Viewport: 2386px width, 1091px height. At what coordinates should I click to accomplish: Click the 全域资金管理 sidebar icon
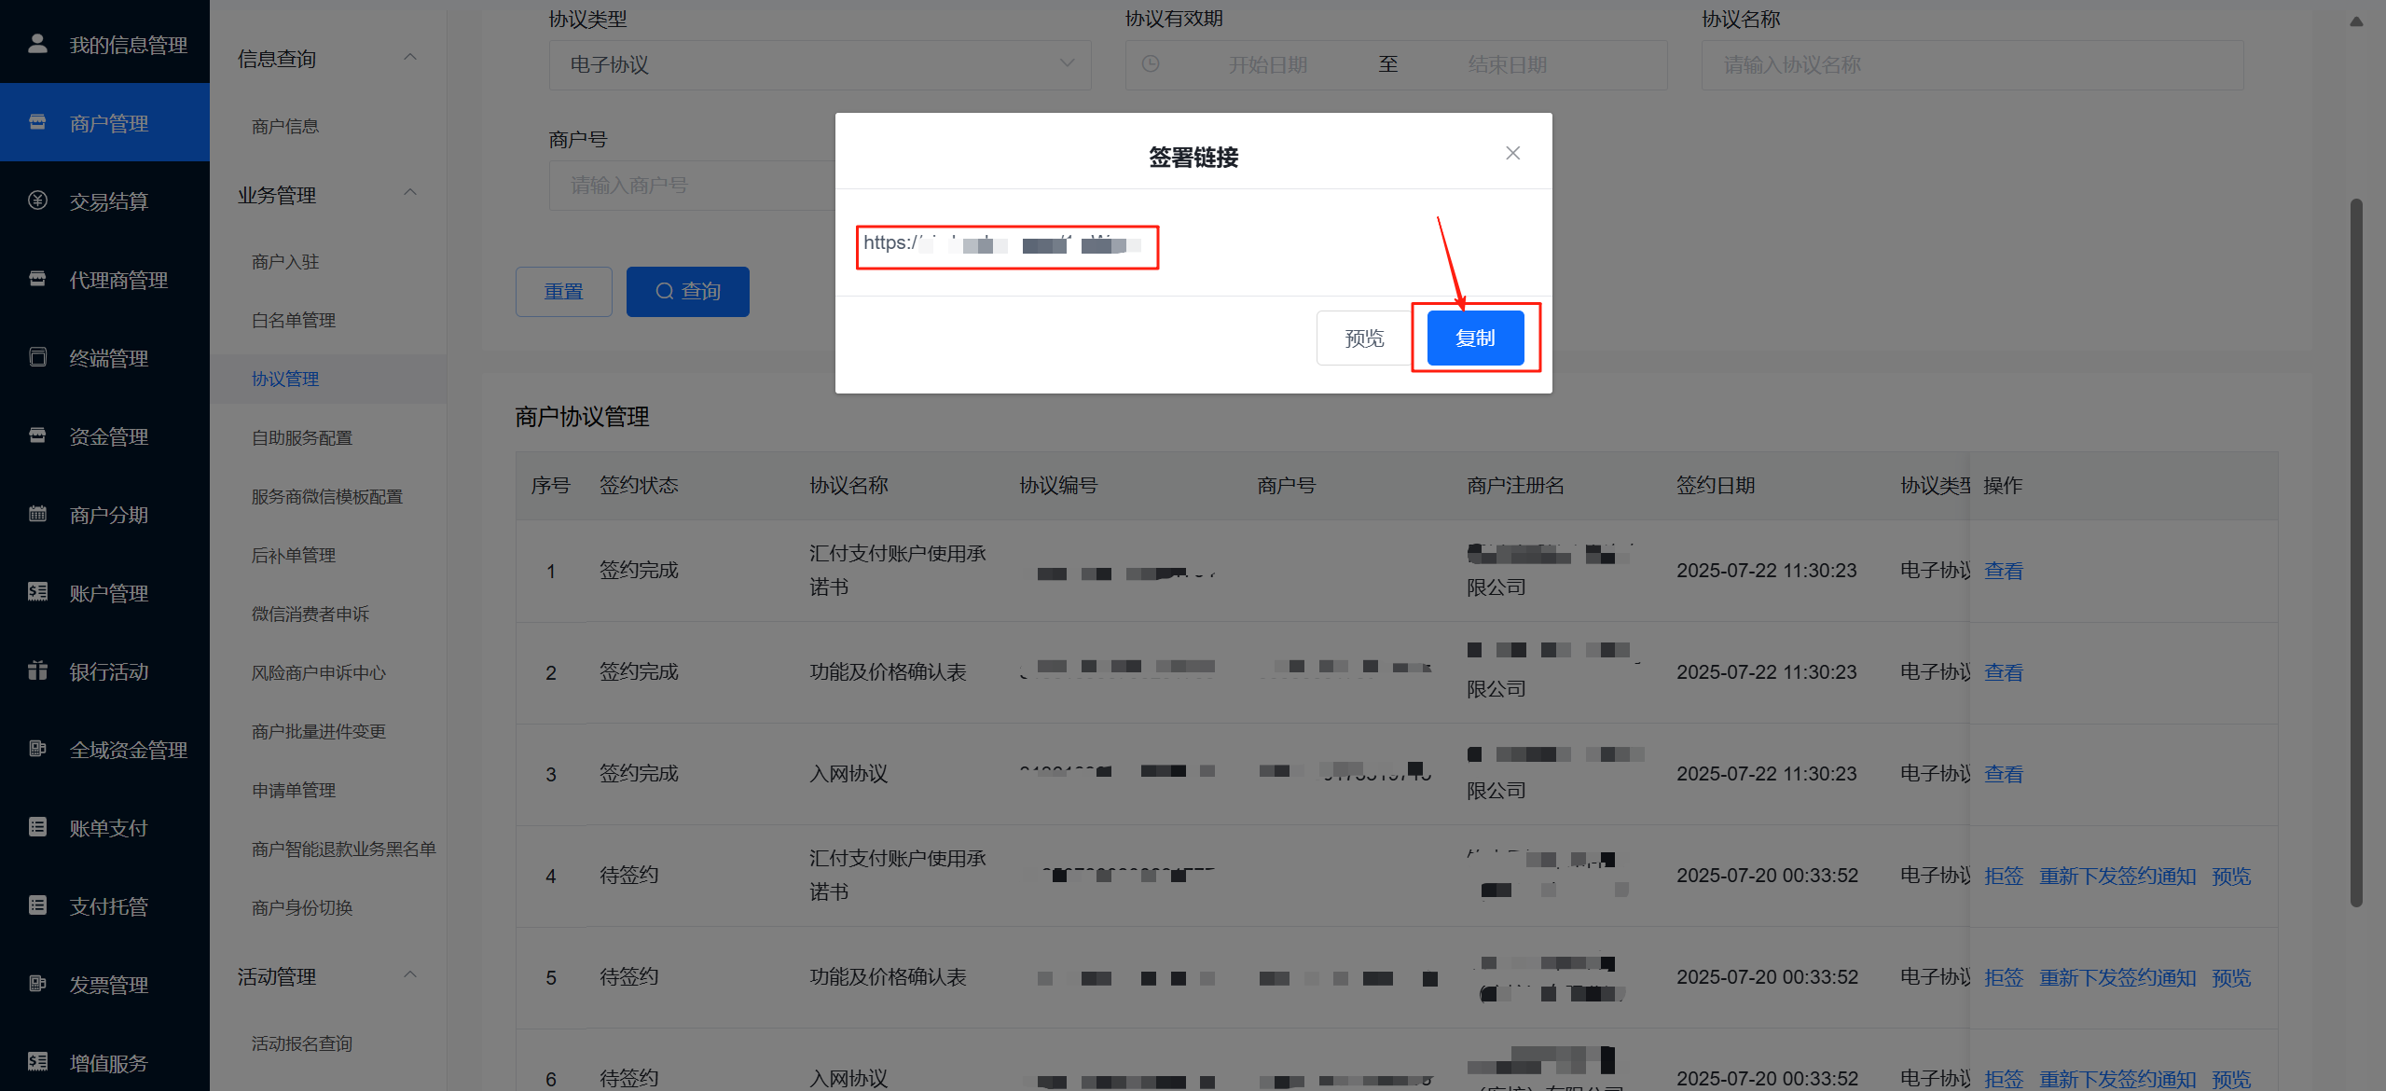(37, 749)
